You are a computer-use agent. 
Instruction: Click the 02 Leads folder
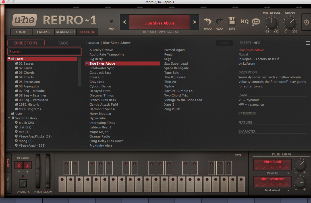25,68
